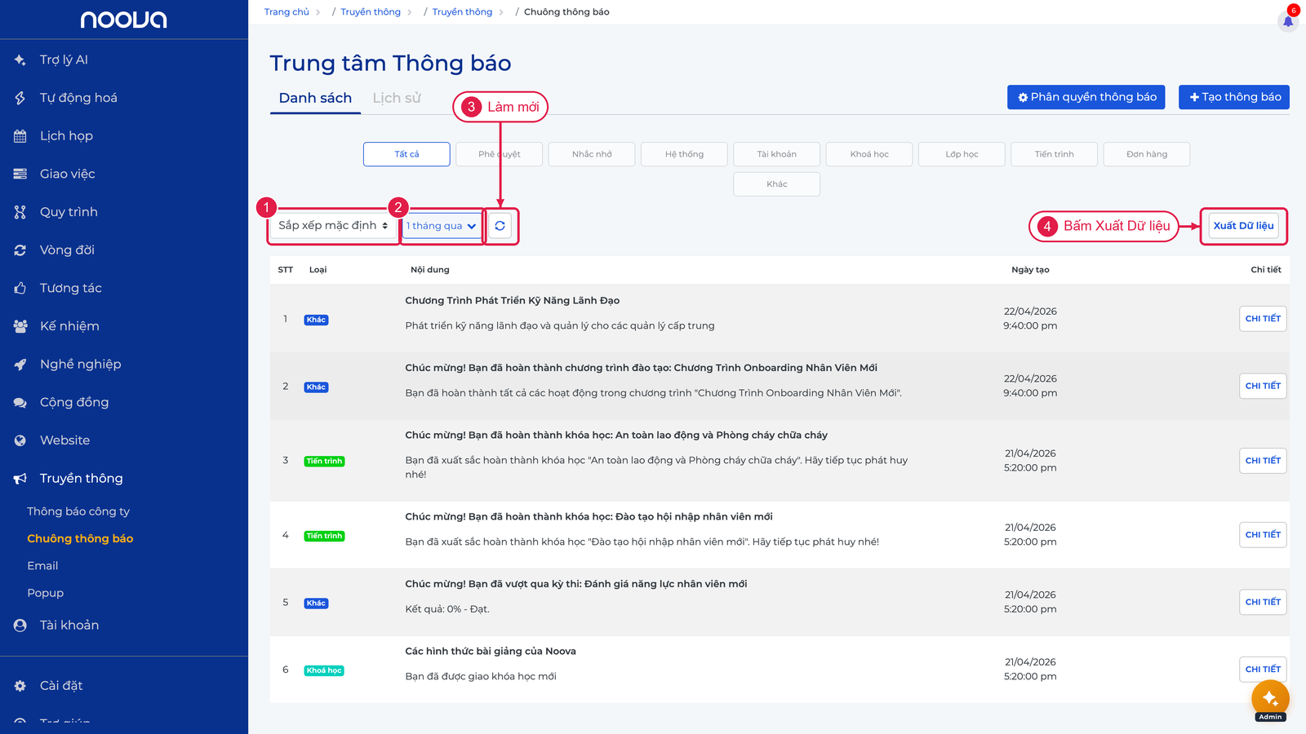Viewport: 1306px width, 734px height.
Task: Click the Vòng đời cycle icon in sidebar
Action: 20,250
